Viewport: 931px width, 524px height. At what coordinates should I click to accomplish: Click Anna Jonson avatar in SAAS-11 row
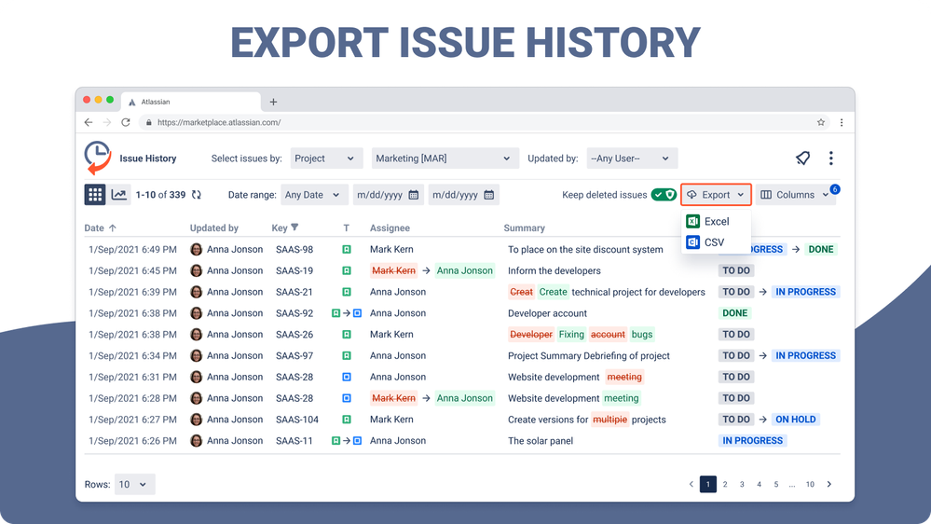click(196, 441)
